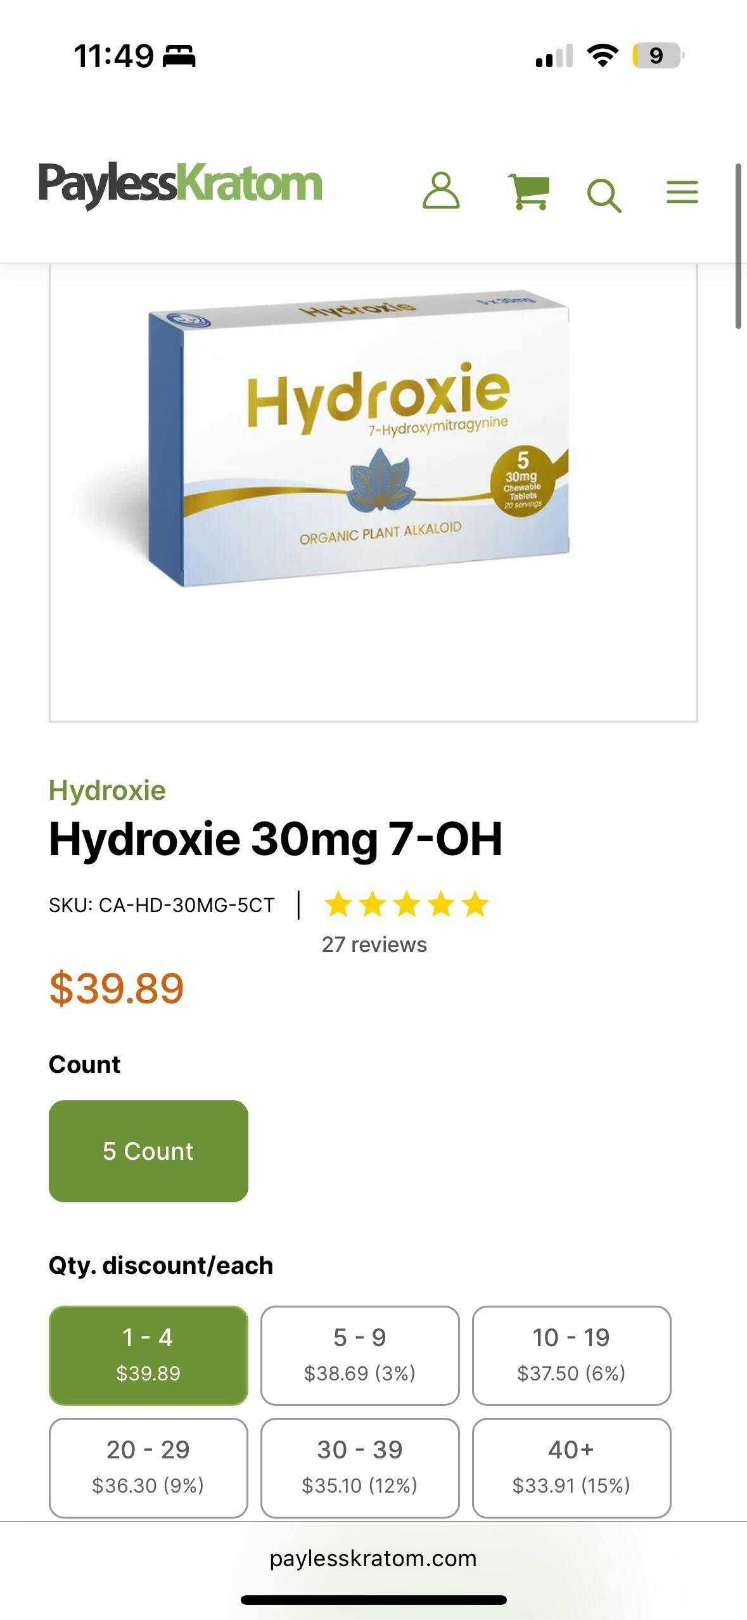Tap the Hydroxie product box image
The height and width of the screenshot is (1620, 747).
coord(359,439)
